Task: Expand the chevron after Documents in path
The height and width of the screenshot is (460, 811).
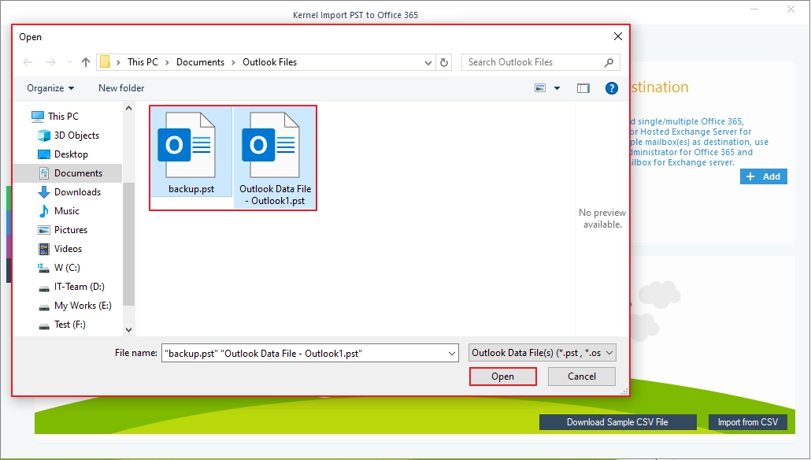Action: [233, 62]
